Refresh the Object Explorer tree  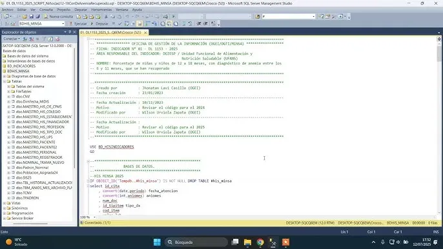pos(50,39)
